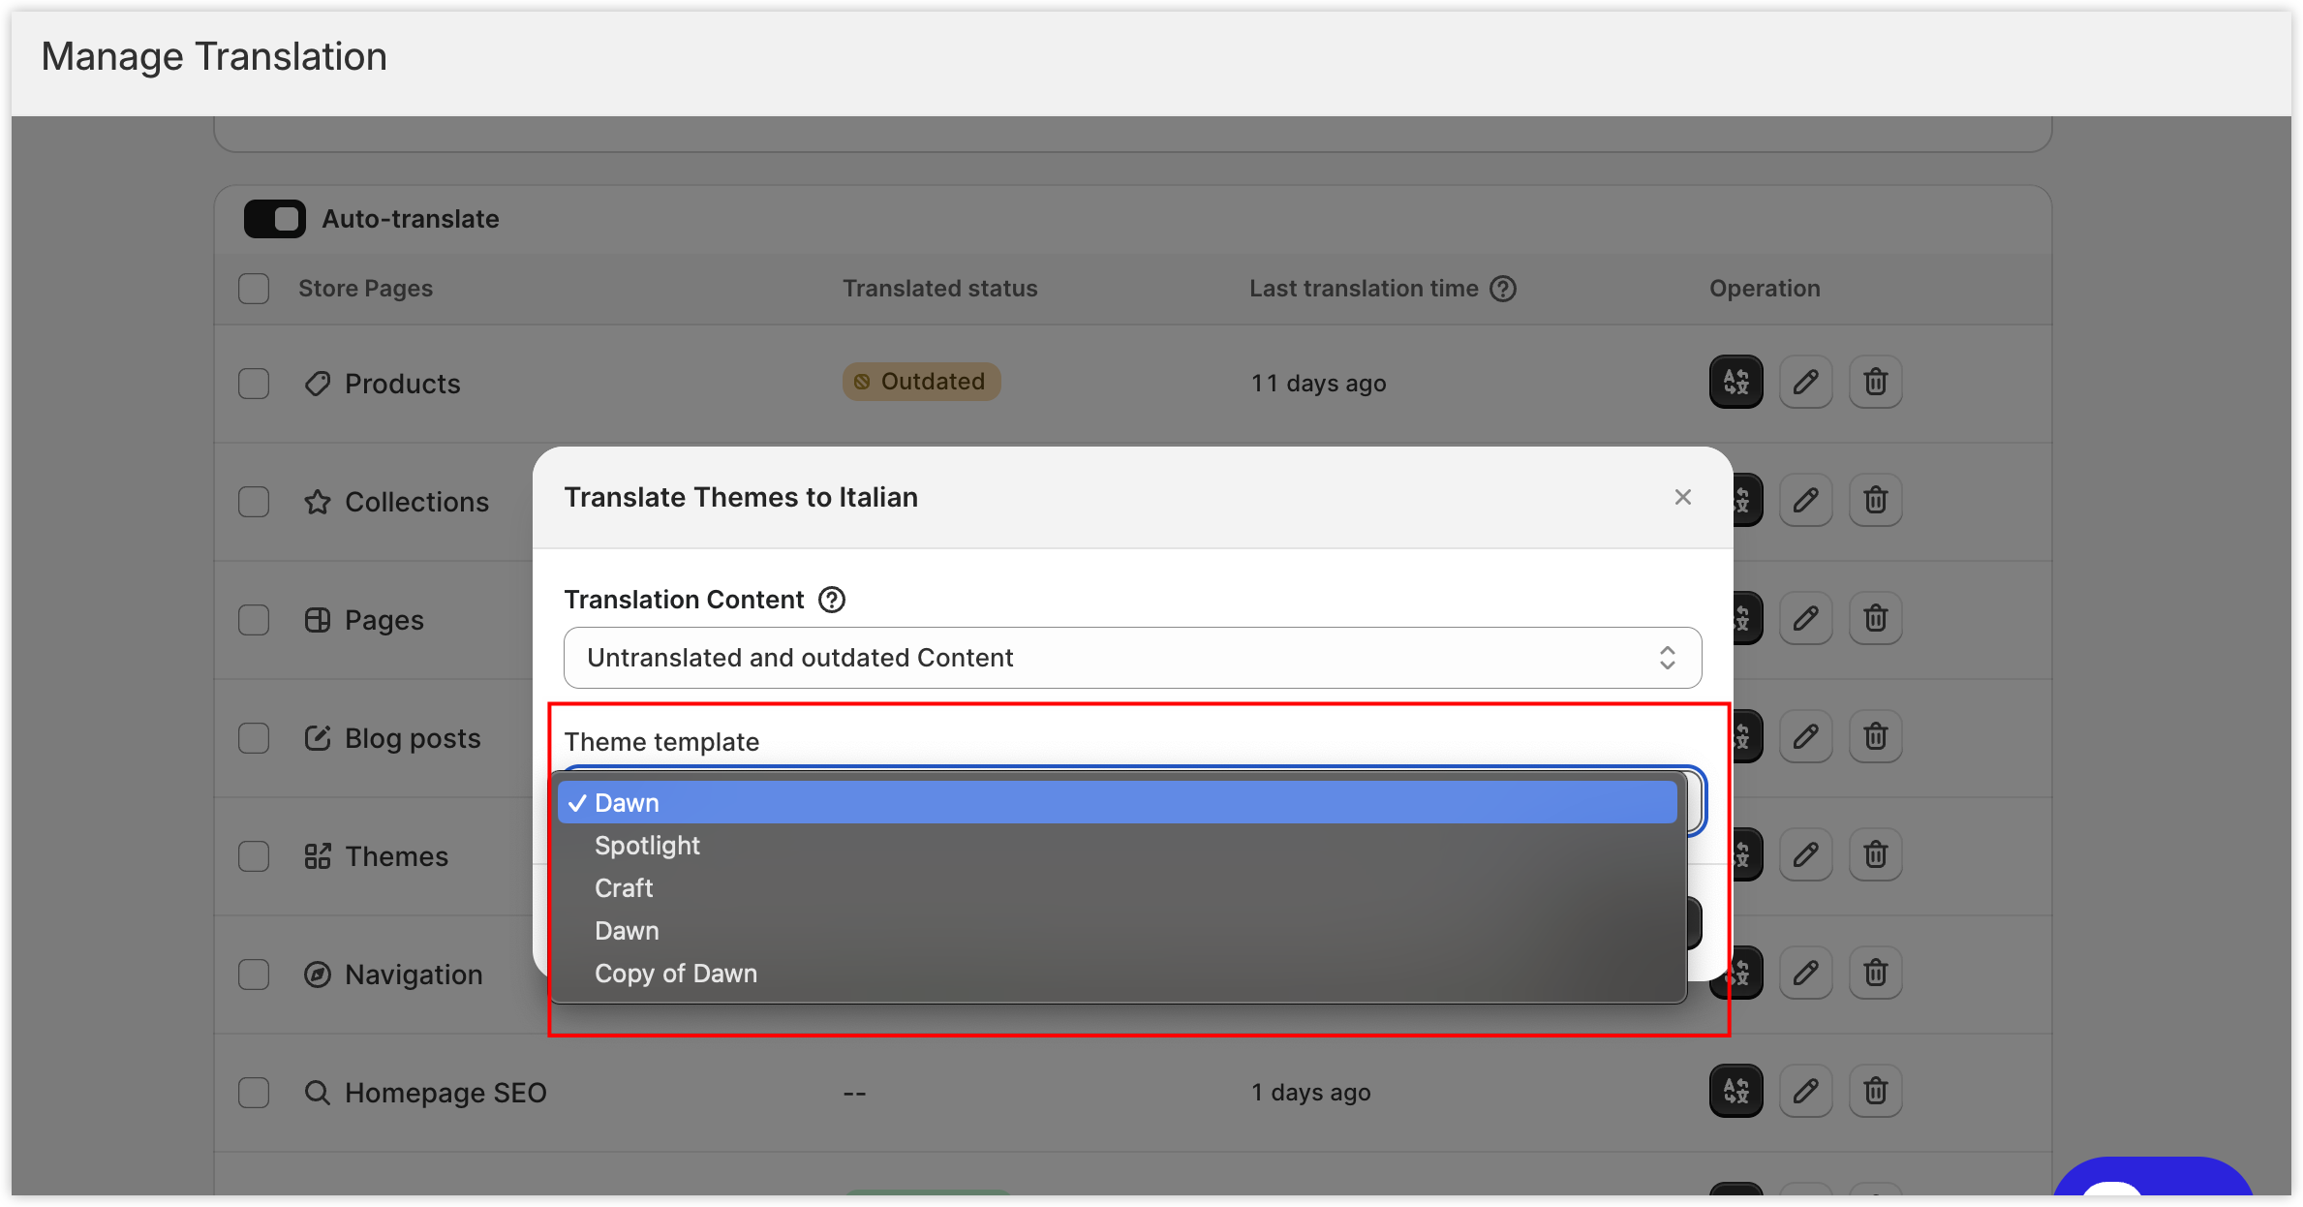Select the checked Dawn theme option
Screen dimensions: 2303x1207
click(1118, 803)
